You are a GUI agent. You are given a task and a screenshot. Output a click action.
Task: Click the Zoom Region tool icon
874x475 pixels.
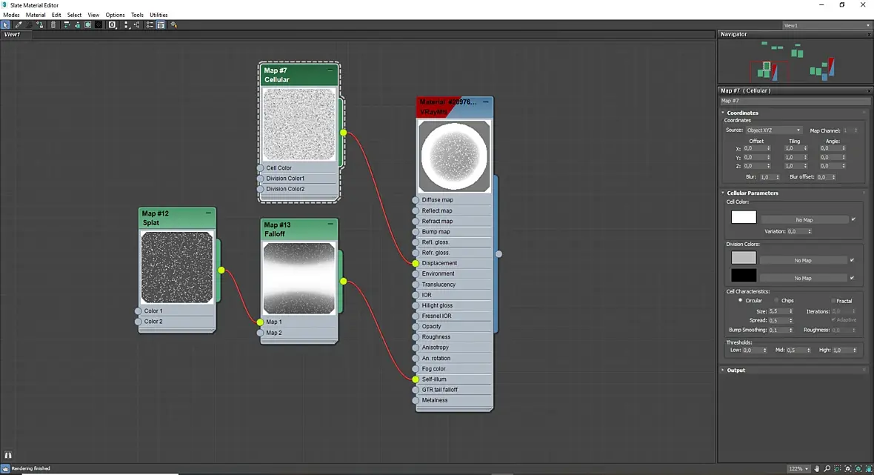coord(838,469)
